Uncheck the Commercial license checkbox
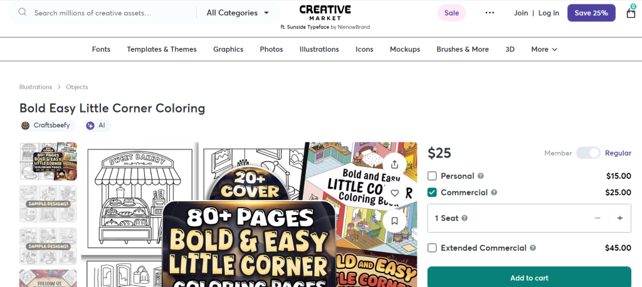Screen dimensions: 642x287 point(432,193)
